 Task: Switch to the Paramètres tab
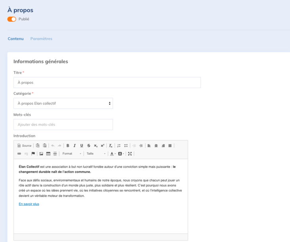[x=41, y=39]
